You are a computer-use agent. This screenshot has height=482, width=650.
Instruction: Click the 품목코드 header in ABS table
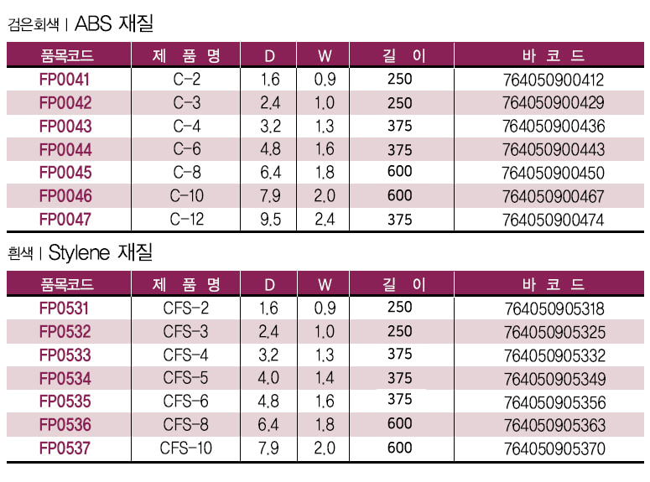tap(67, 55)
